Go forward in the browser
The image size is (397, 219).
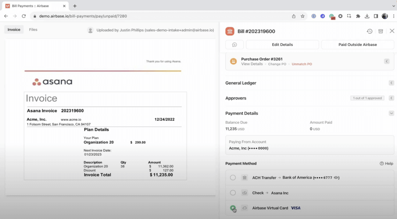pos(15,16)
